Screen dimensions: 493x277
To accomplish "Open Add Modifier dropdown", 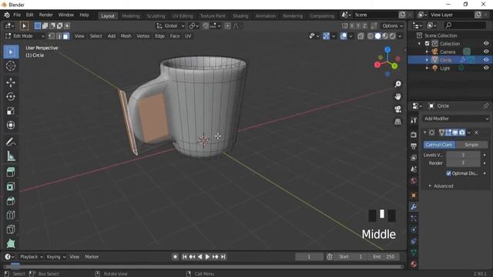I will [x=456, y=118].
